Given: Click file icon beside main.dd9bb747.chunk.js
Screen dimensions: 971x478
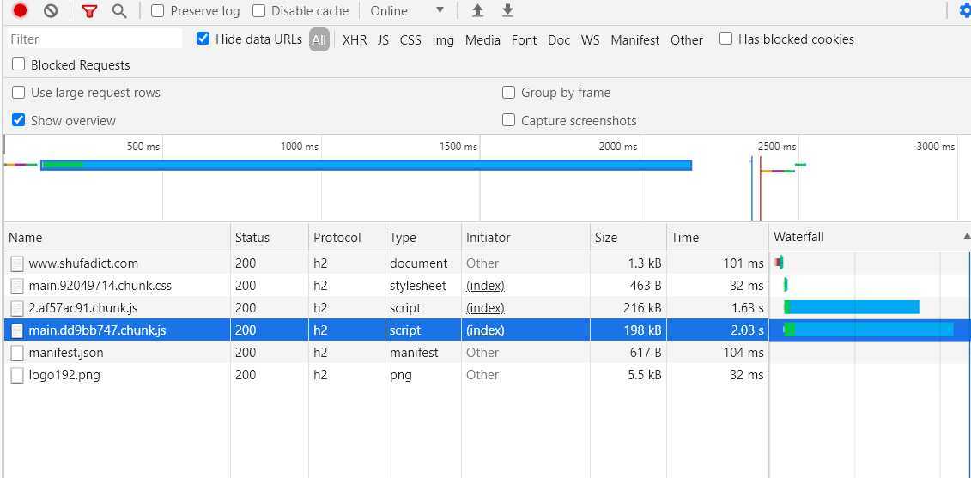Looking at the screenshot, I should click(17, 330).
